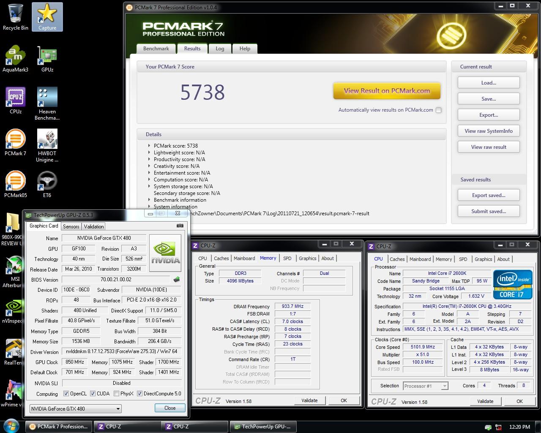
Task: Launch the AquaMark3 desktop shortcut
Action: (15, 58)
